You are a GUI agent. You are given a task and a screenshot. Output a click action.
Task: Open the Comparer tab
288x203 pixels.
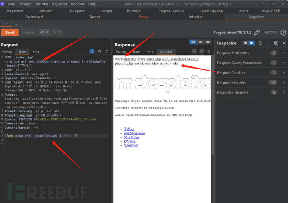click(77, 11)
